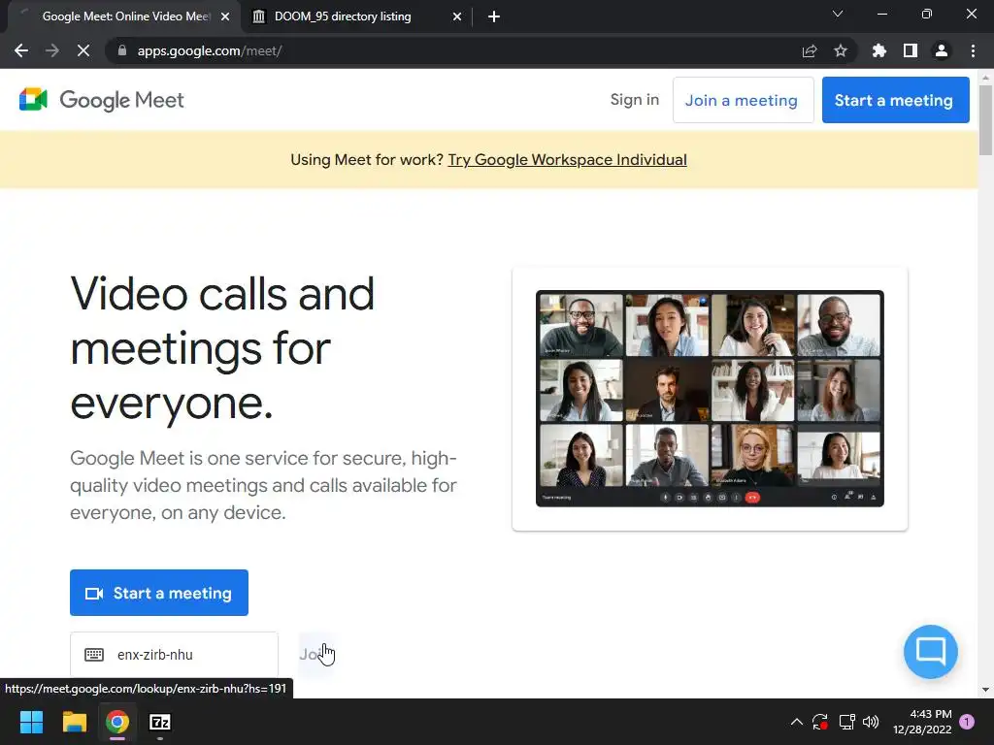Click the address bar URL
The image size is (994, 745).
pos(210,50)
